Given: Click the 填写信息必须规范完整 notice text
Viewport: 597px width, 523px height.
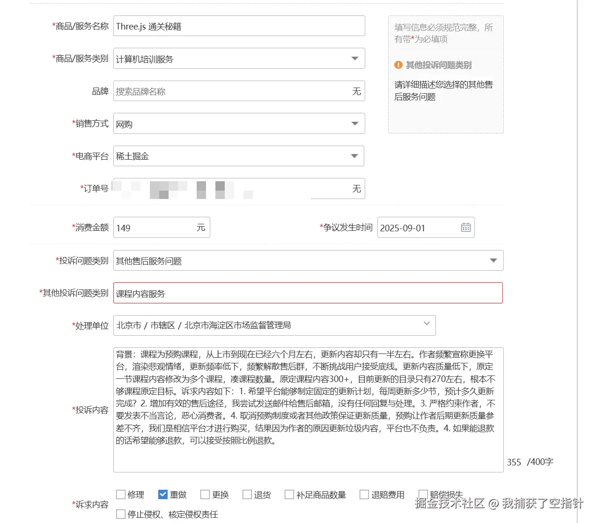Looking at the screenshot, I should coord(443,33).
